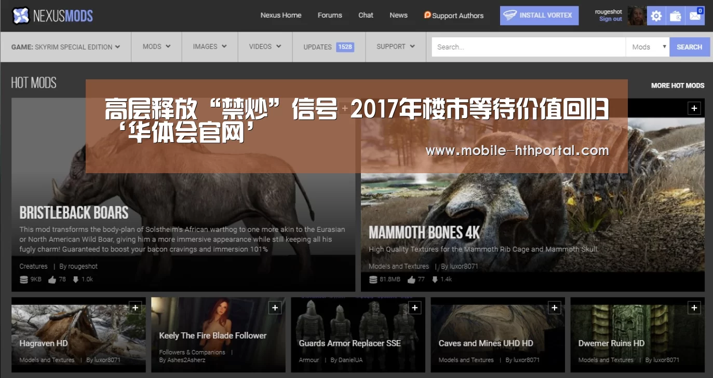Image resolution: width=713 pixels, height=378 pixels.
Task: Click the plus icon on Mammoth Bones 4K
Action: (x=694, y=108)
